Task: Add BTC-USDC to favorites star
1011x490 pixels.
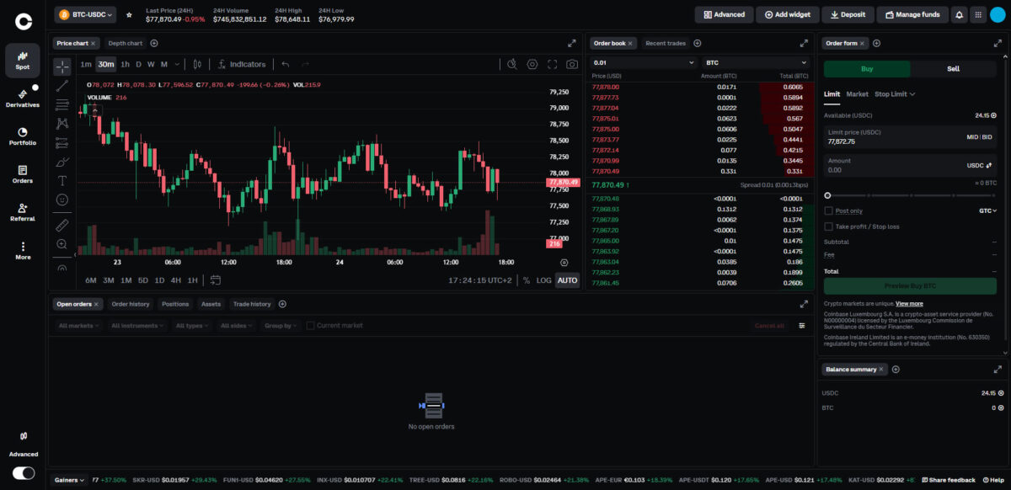Action: [x=129, y=14]
